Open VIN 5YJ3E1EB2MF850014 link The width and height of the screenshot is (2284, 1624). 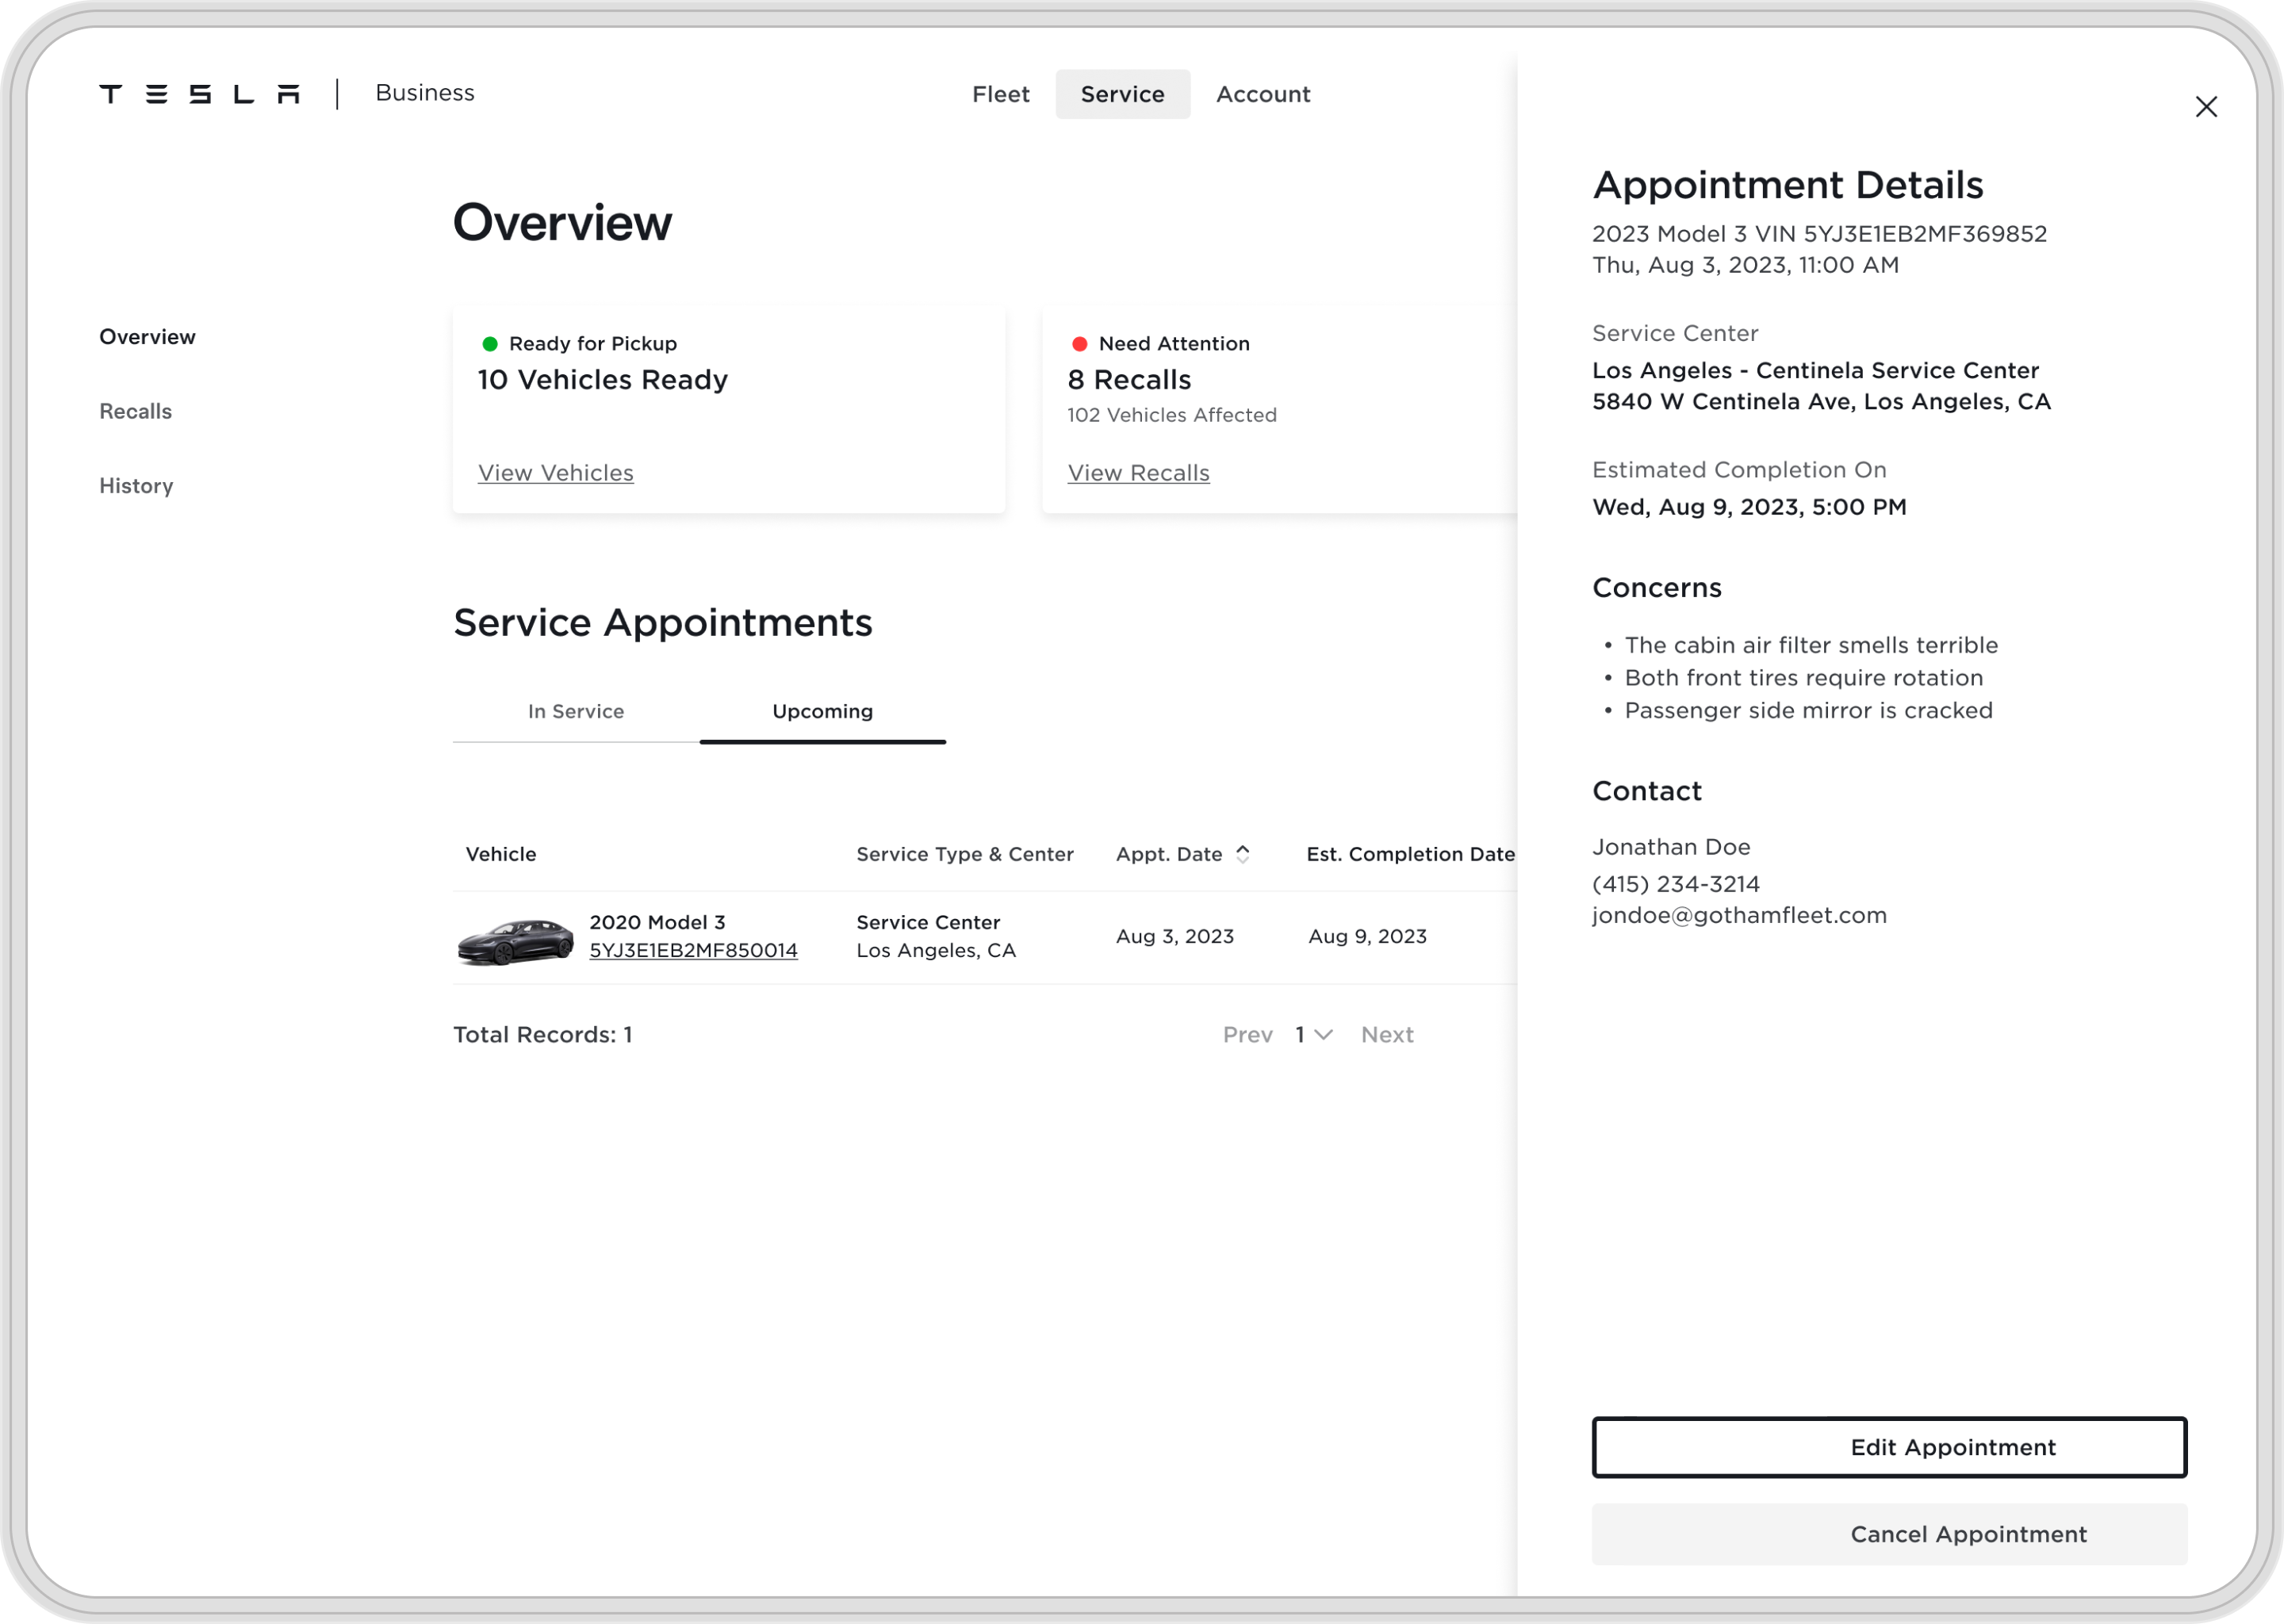[x=693, y=950]
